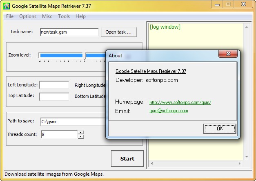Screen dimensions: 256x181
Task: Click the Start button
Action: pos(127,158)
